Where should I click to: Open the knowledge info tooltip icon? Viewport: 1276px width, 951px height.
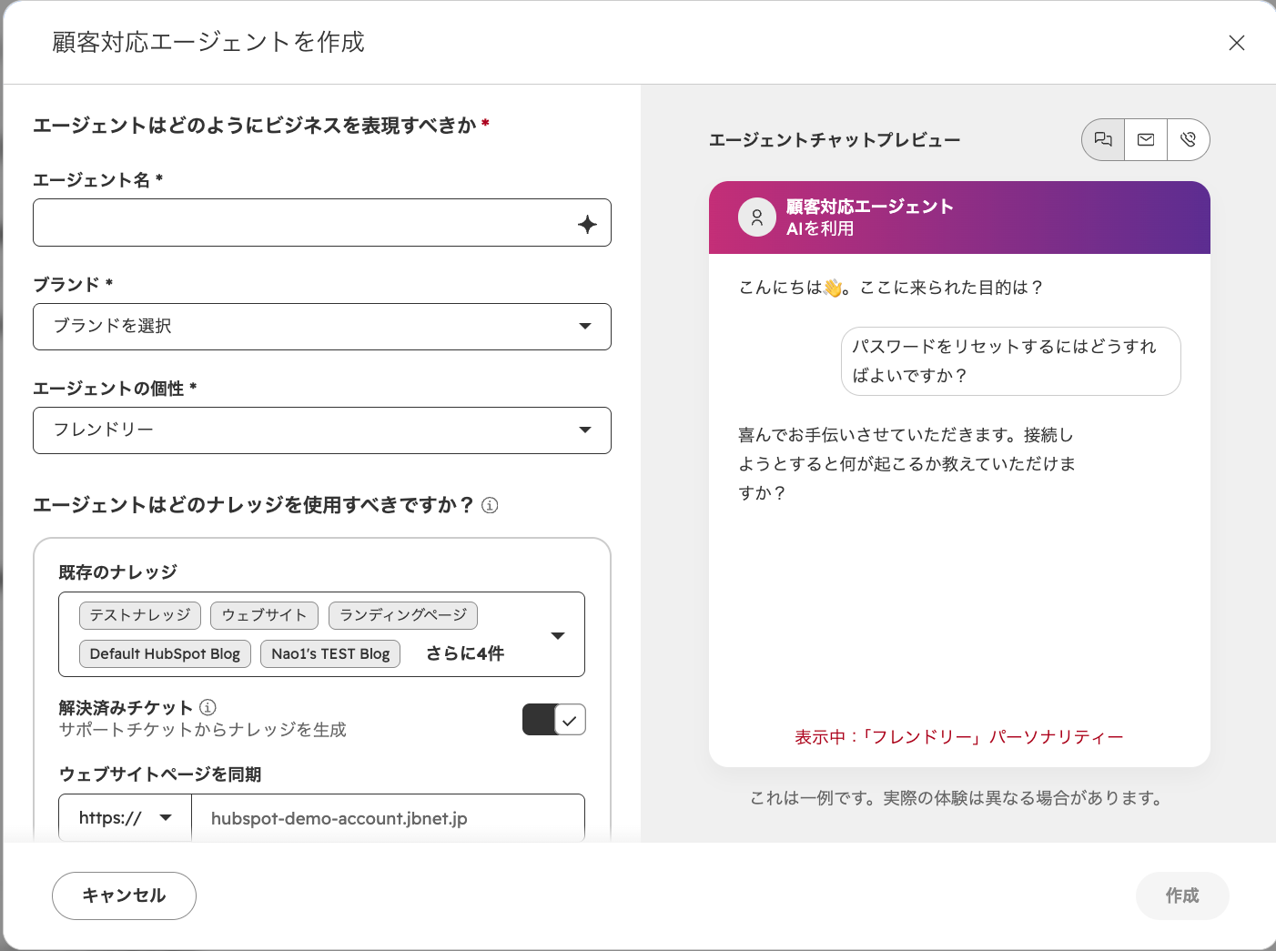click(490, 505)
